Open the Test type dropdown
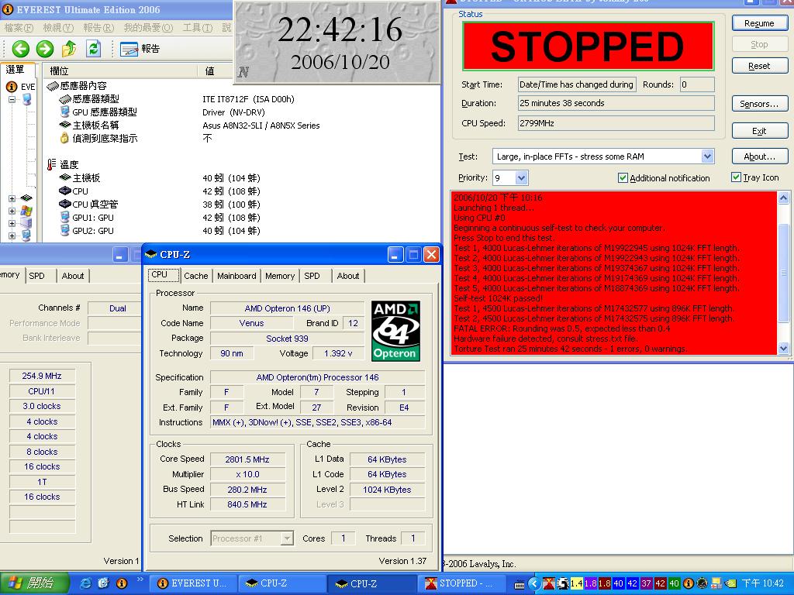Image resolution: width=794 pixels, height=595 pixels. (707, 156)
